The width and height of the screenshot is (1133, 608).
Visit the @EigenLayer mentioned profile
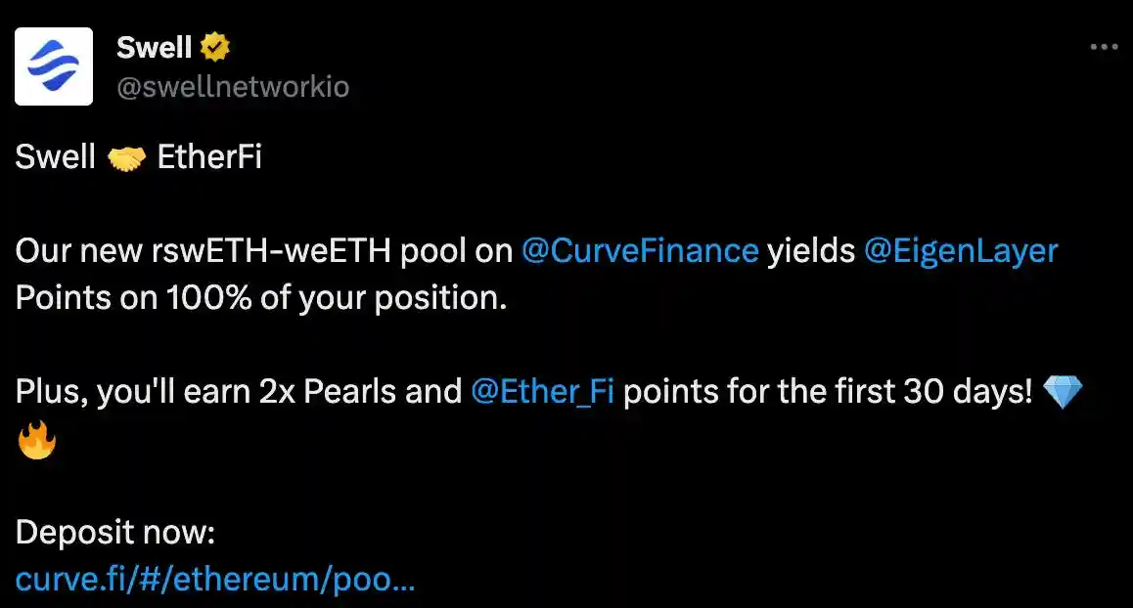[961, 251]
